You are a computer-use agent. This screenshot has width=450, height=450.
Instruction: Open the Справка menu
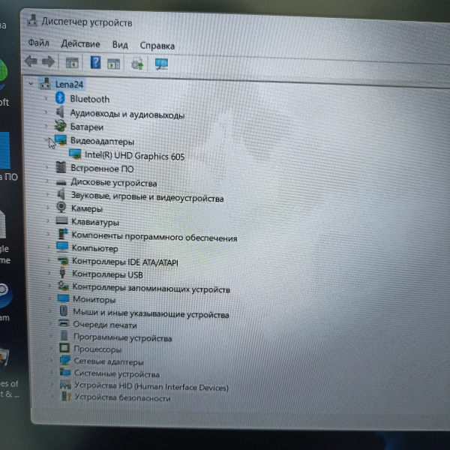[157, 46]
